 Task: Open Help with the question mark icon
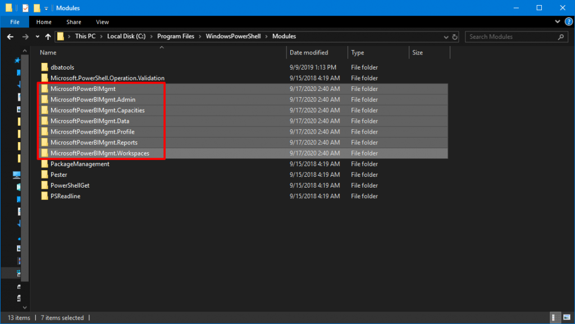tap(569, 22)
